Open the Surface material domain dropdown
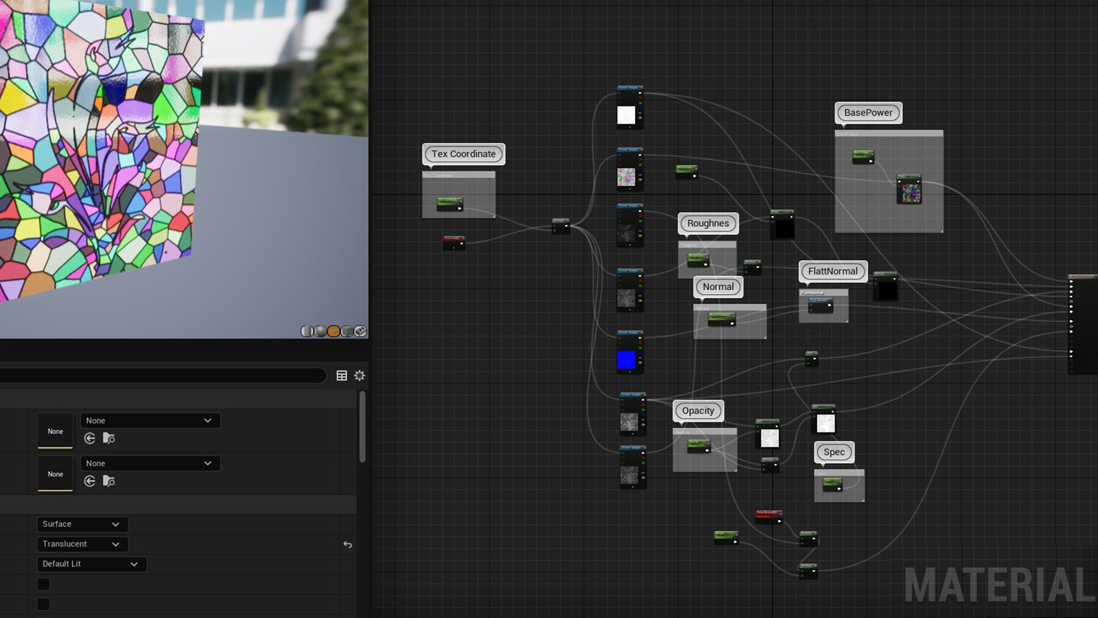 [82, 523]
